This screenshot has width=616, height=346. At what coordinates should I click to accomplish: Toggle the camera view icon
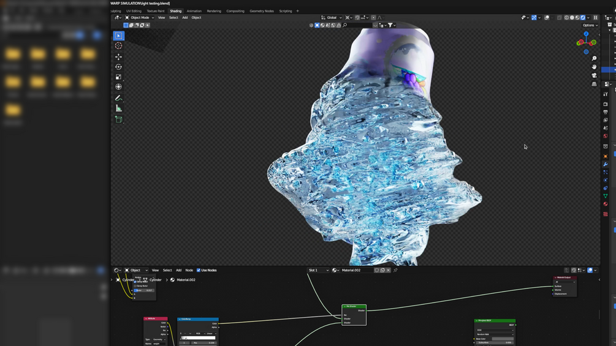[594, 75]
